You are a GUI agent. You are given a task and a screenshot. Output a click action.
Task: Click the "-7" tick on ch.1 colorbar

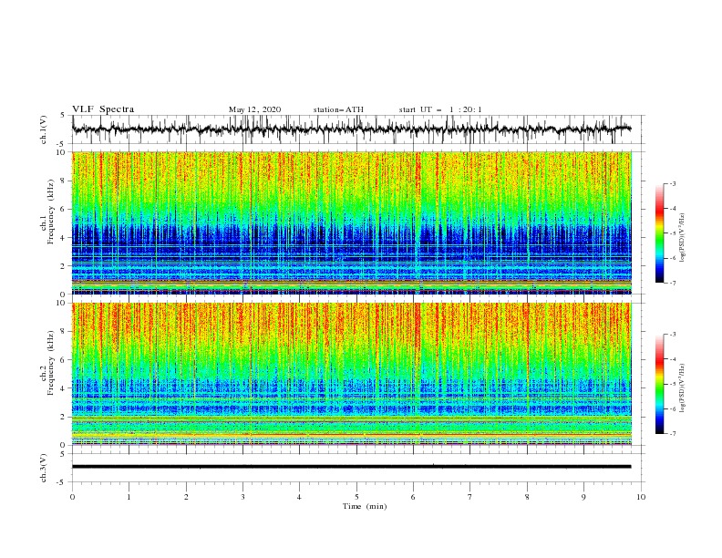(x=673, y=283)
